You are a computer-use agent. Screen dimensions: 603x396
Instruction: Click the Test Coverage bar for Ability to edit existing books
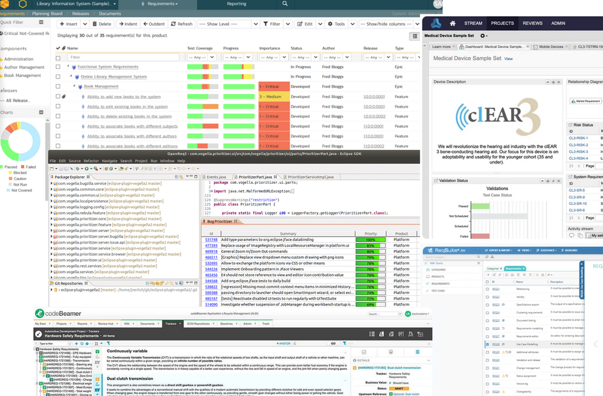pyautogui.click(x=203, y=107)
